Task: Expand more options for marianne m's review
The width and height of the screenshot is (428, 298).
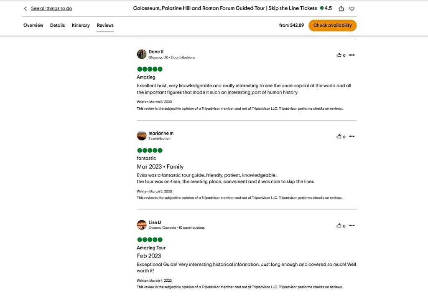Action: [x=352, y=136]
